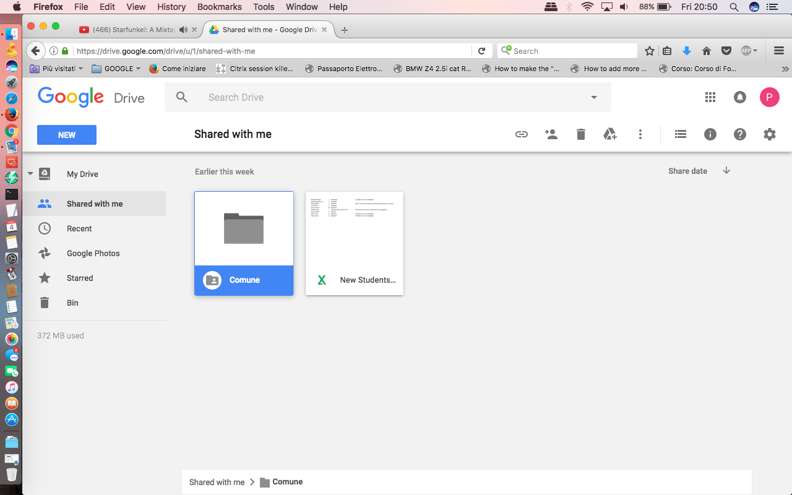This screenshot has width=792, height=495.
Task: Reverse sort direction arrow next to Share date
Action: pos(726,171)
